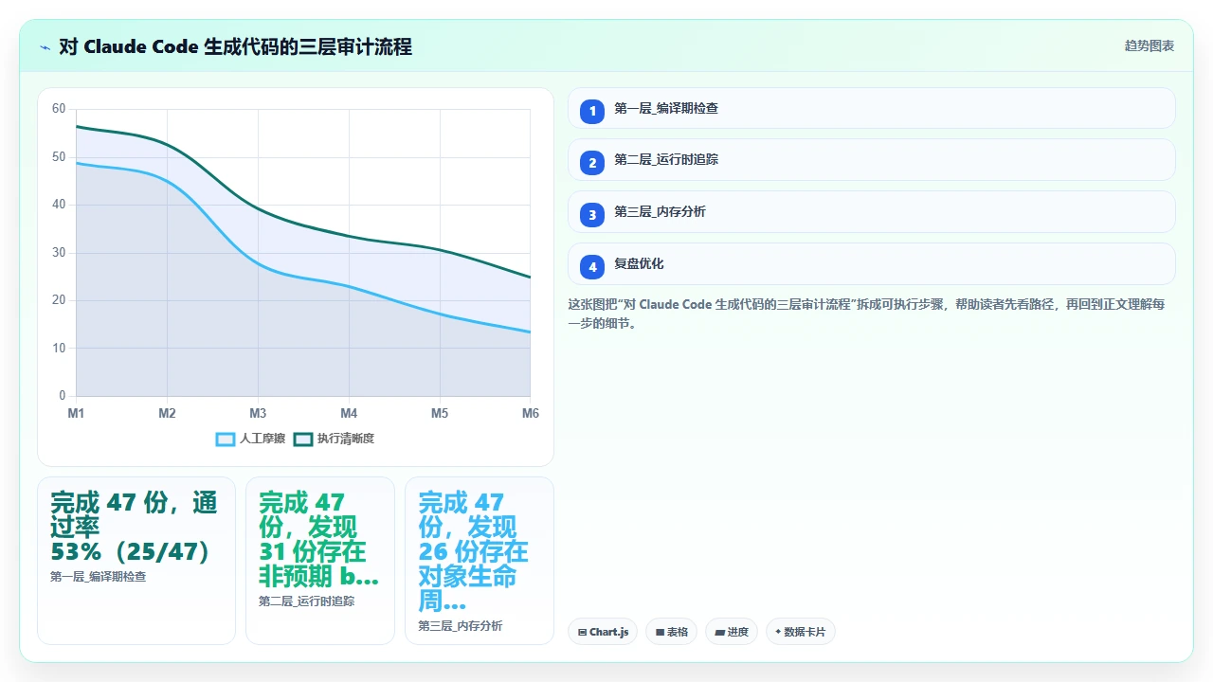Click the M1 axis label
The height and width of the screenshot is (682, 1213).
(76, 414)
